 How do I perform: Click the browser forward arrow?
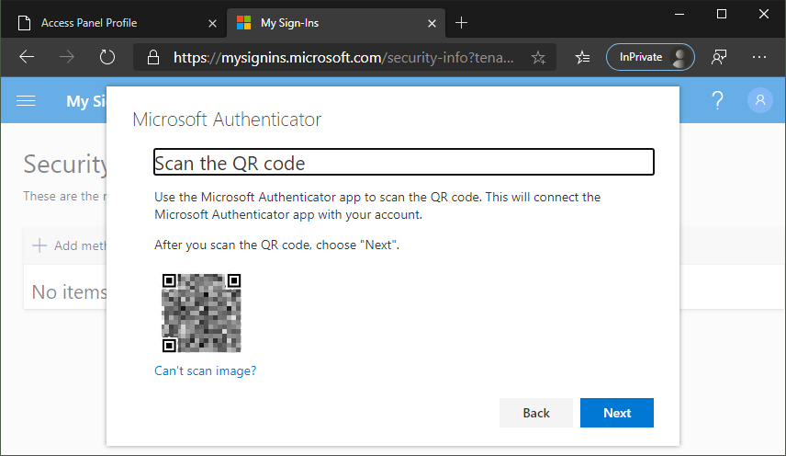(67, 57)
